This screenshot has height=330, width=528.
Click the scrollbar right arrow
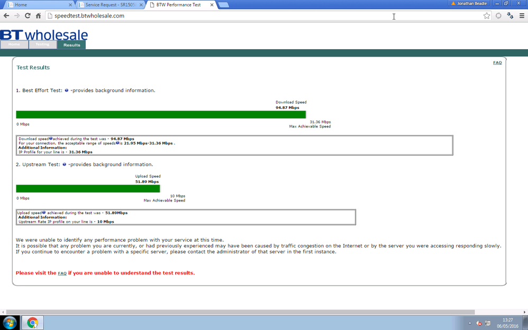pos(525,312)
